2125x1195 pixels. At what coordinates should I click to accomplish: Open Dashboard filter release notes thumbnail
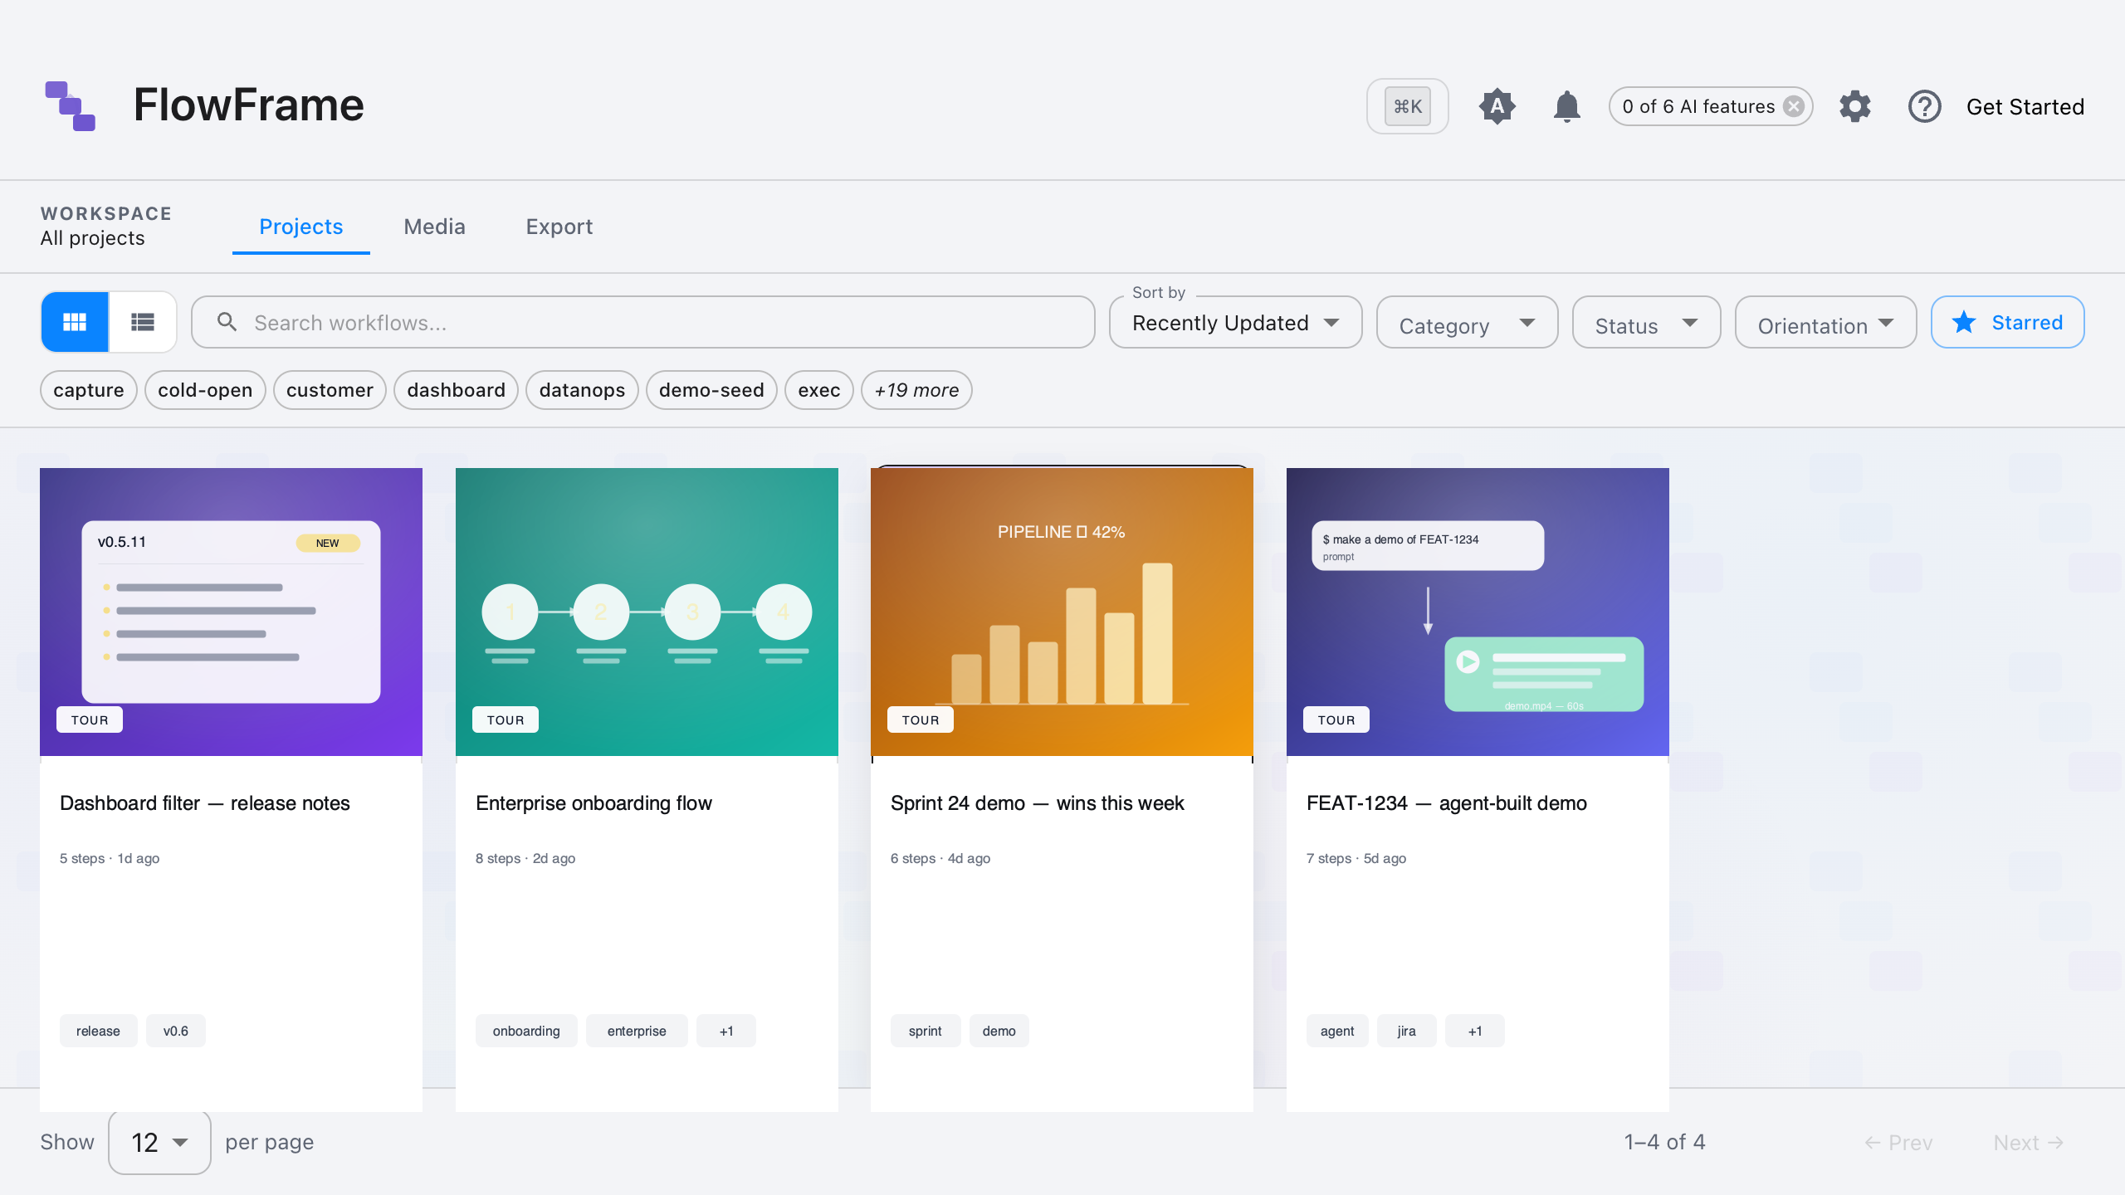tap(231, 612)
